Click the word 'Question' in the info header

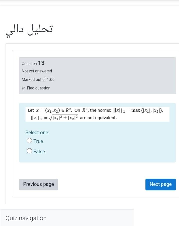[29, 64]
